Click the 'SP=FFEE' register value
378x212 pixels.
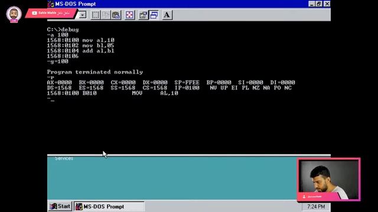[187, 82]
